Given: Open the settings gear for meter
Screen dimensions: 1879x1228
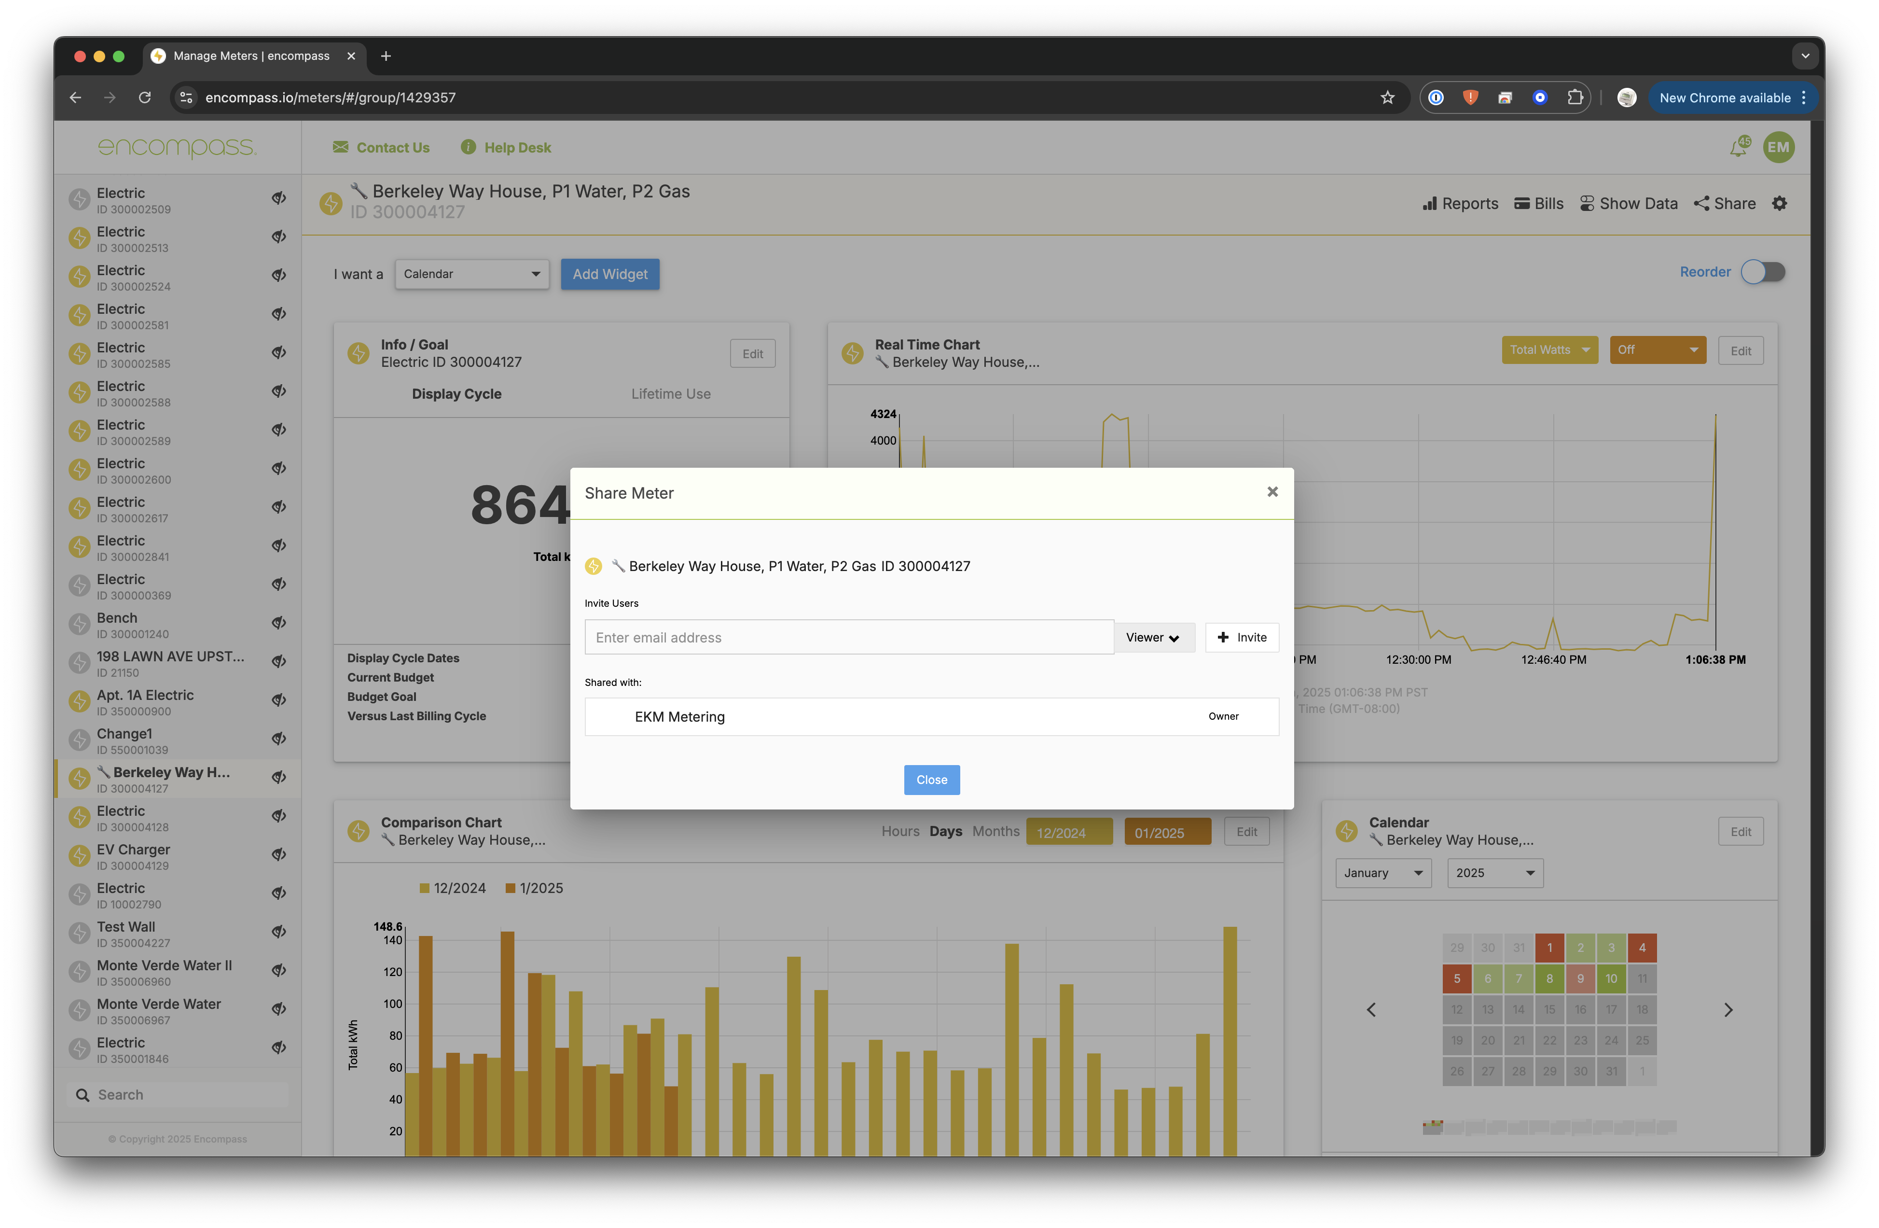Looking at the screenshot, I should click(x=1780, y=204).
